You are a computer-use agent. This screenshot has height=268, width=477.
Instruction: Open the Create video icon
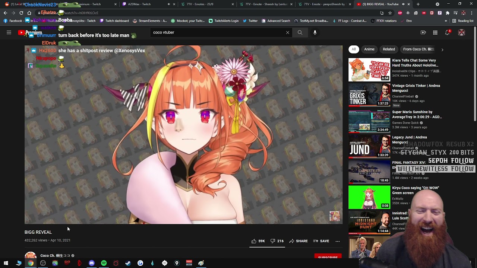(423, 33)
